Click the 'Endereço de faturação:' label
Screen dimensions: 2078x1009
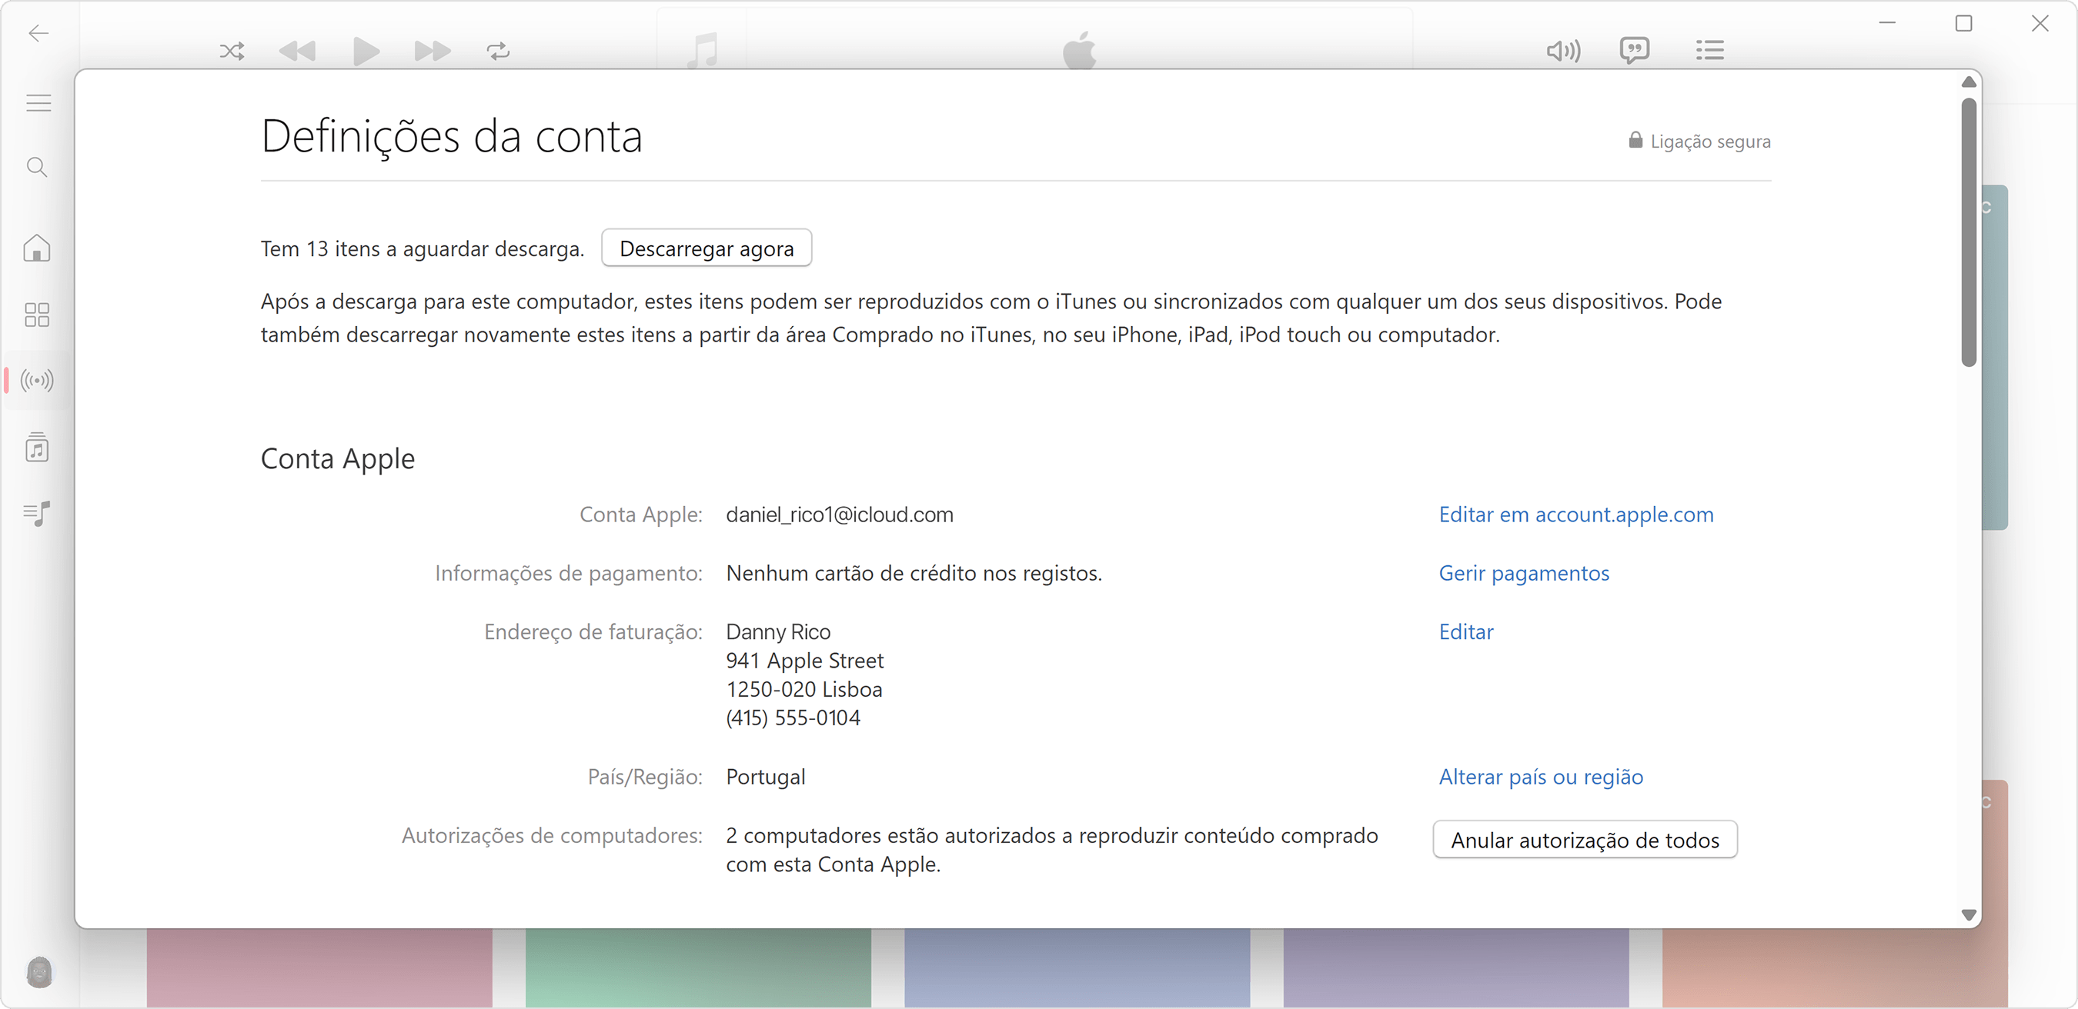(593, 632)
